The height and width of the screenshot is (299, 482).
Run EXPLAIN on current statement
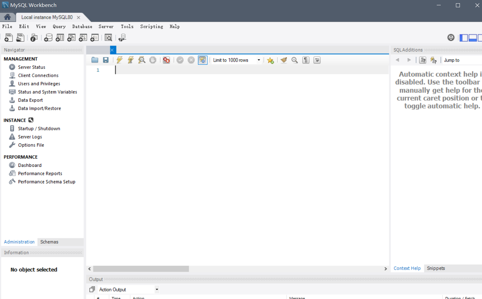(142, 60)
